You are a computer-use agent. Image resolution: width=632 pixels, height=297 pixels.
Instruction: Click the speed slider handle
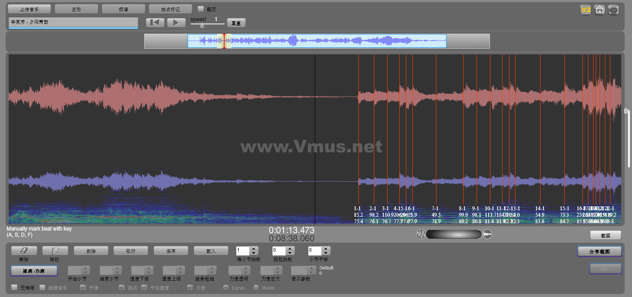(x=202, y=25)
